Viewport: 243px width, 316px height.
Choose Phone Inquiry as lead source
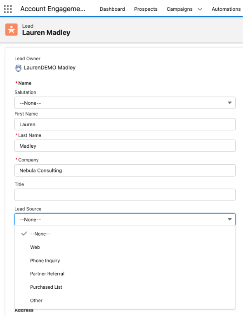pos(125,261)
